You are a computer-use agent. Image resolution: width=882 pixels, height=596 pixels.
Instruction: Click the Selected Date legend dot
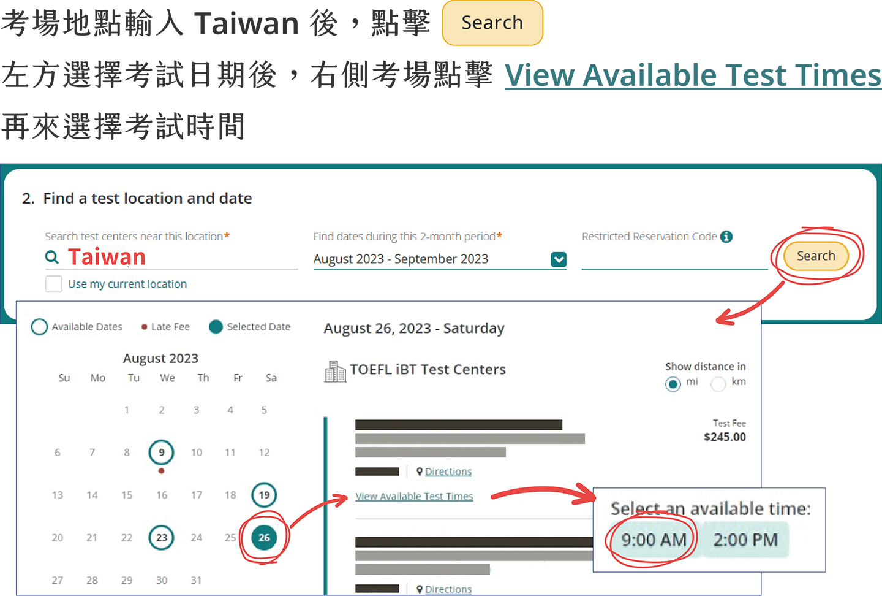tap(216, 327)
